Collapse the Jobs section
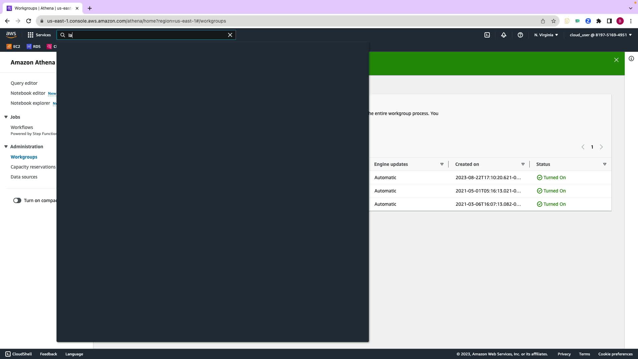Image resolution: width=638 pixels, height=359 pixels. pos(6,117)
